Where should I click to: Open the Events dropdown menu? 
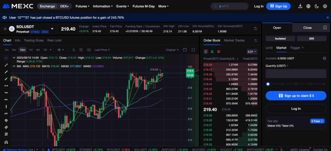(123, 6)
